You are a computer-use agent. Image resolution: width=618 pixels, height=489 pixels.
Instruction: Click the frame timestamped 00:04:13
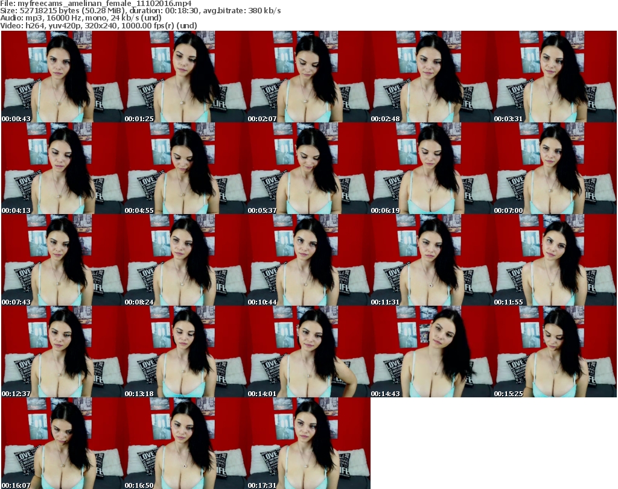63,168
